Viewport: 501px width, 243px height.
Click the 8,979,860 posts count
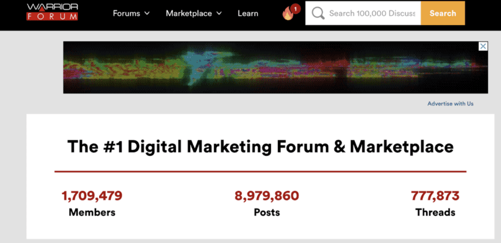pyautogui.click(x=267, y=196)
